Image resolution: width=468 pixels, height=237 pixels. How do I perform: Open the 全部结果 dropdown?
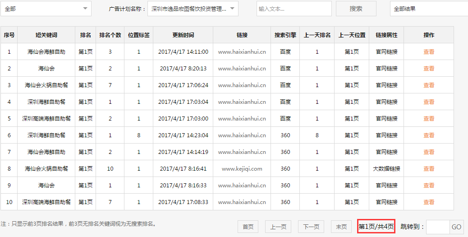(x=428, y=9)
